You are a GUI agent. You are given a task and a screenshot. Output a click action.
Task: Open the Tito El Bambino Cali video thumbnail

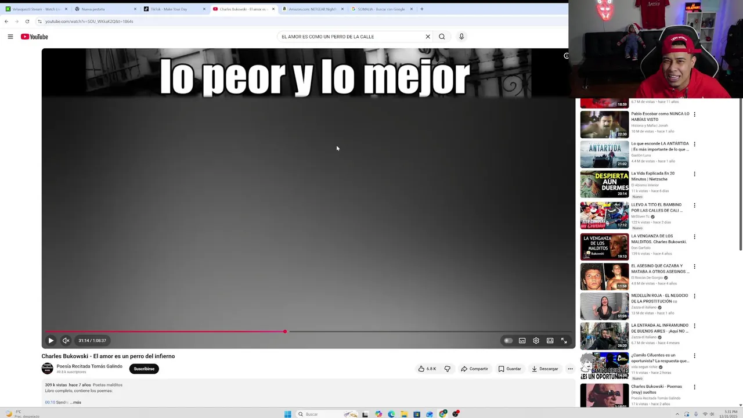click(604, 215)
